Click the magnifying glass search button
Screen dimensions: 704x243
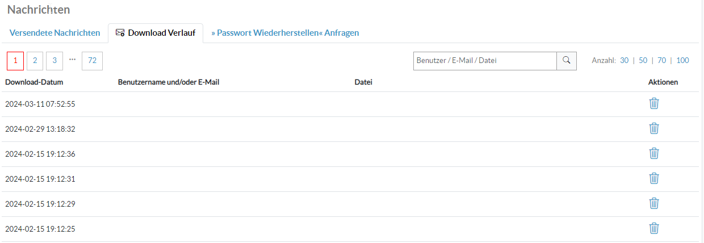tap(566, 60)
